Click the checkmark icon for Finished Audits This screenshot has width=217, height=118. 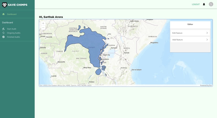click(x=3, y=37)
